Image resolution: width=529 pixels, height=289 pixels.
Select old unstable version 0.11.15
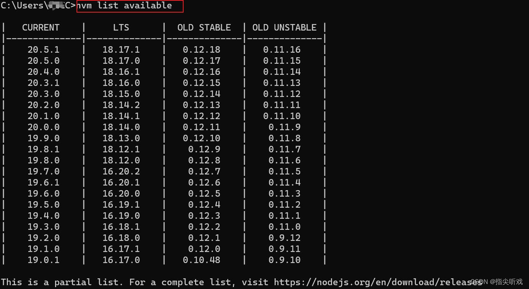[x=282, y=61]
